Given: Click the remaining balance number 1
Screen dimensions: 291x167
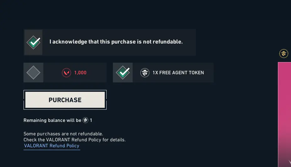Looking at the screenshot, I should tap(91, 120).
